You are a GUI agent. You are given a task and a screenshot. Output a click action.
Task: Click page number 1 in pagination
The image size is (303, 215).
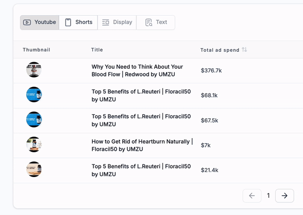coord(268,196)
